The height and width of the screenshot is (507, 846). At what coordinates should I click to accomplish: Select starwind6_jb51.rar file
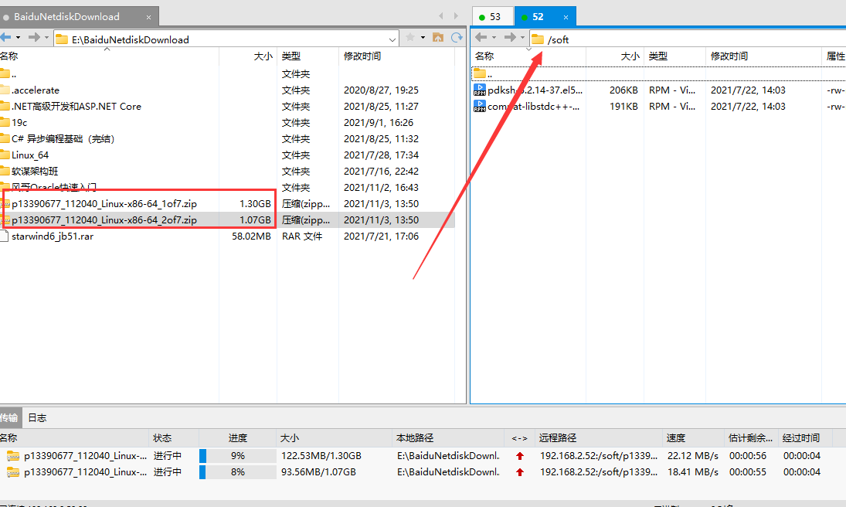coord(53,236)
